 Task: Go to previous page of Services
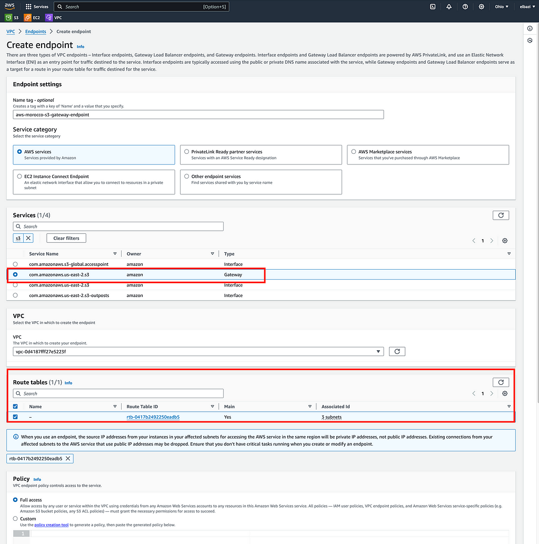tap(473, 241)
